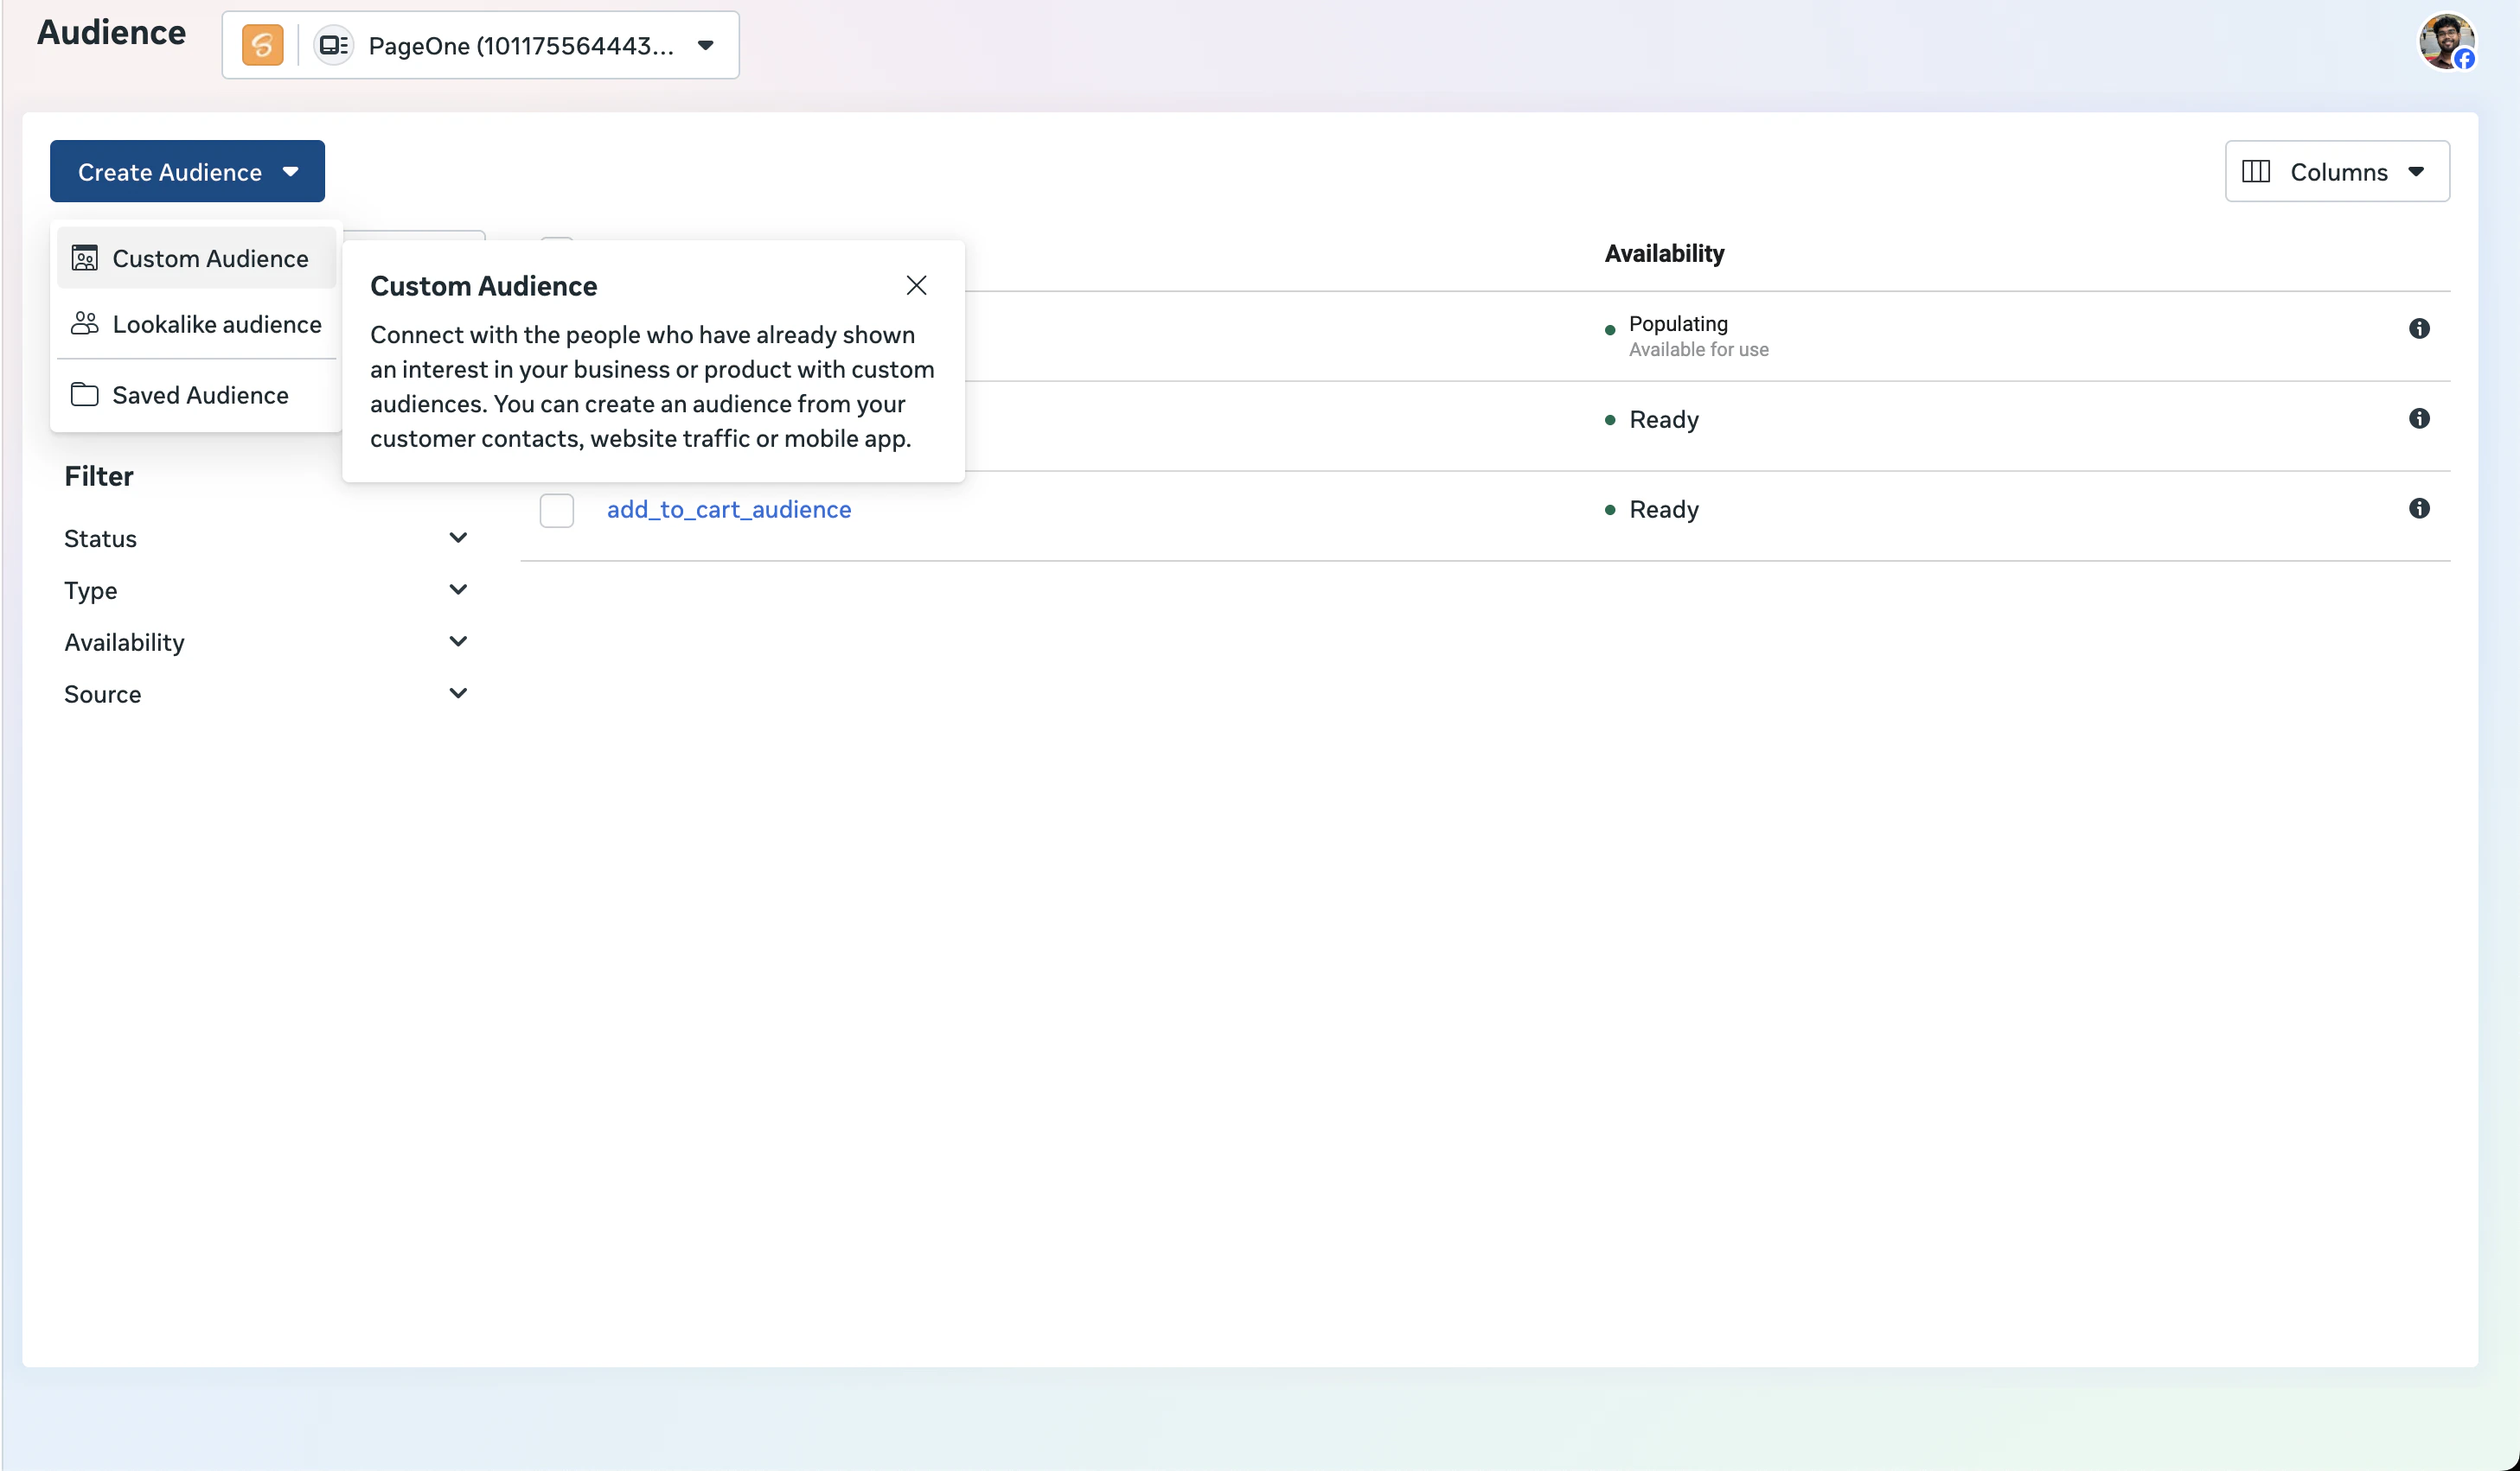The image size is (2520, 1471).
Task: Click info icon in middle Ready row
Action: pos(2418,418)
